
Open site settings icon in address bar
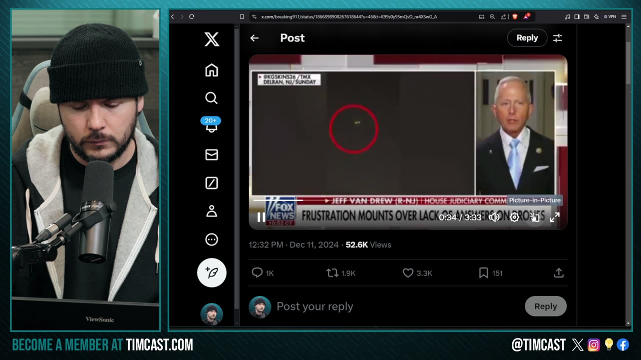(x=254, y=16)
